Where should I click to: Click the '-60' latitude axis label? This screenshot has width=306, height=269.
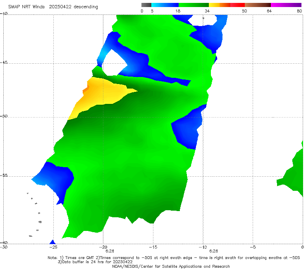(4, 243)
